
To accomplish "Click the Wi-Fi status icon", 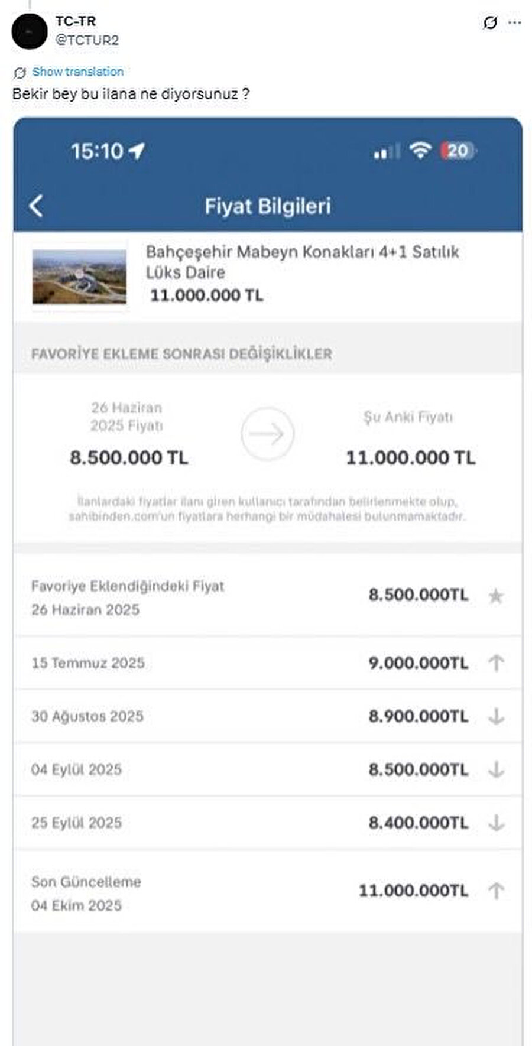I will click(420, 151).
